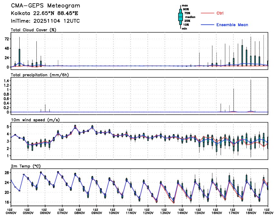Click the '20' tick on temperature axis

tap(7, 193)
